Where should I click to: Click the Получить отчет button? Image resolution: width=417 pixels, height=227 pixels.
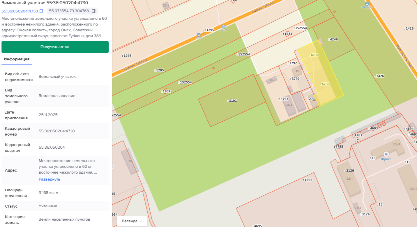(55, 47)
